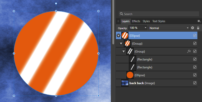Click the search magnifier icon
The image size is (202, 102).
121,14
